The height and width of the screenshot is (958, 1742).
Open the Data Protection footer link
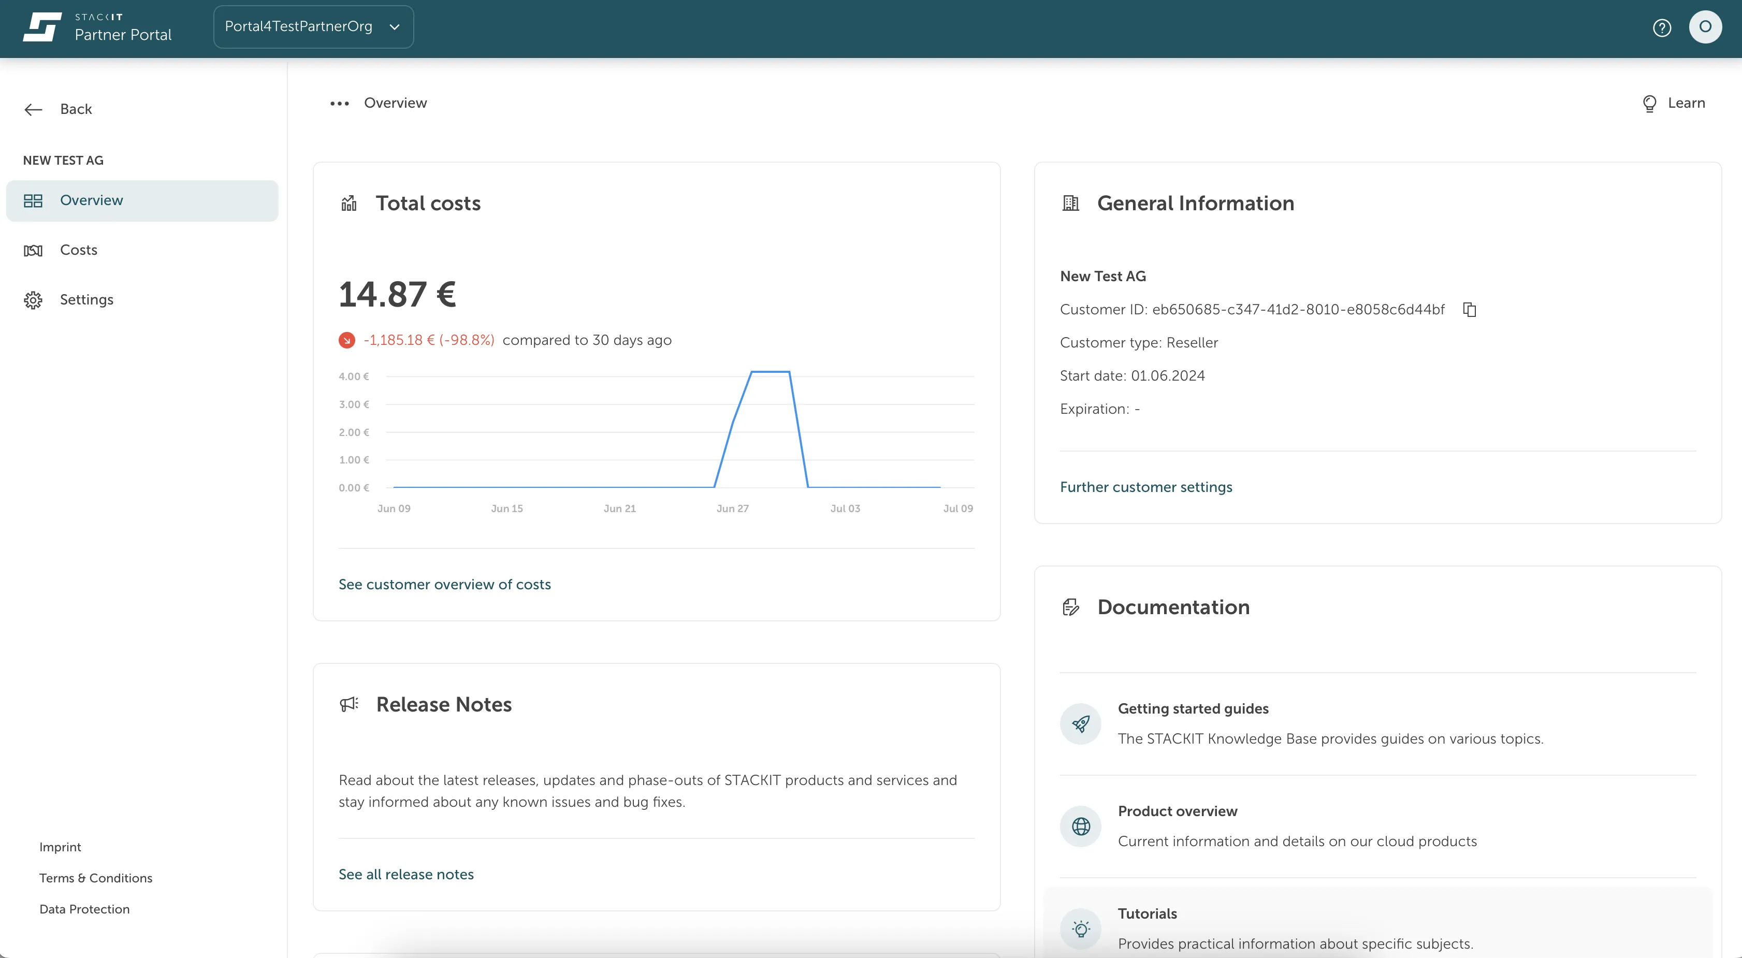tap(84, 909)
